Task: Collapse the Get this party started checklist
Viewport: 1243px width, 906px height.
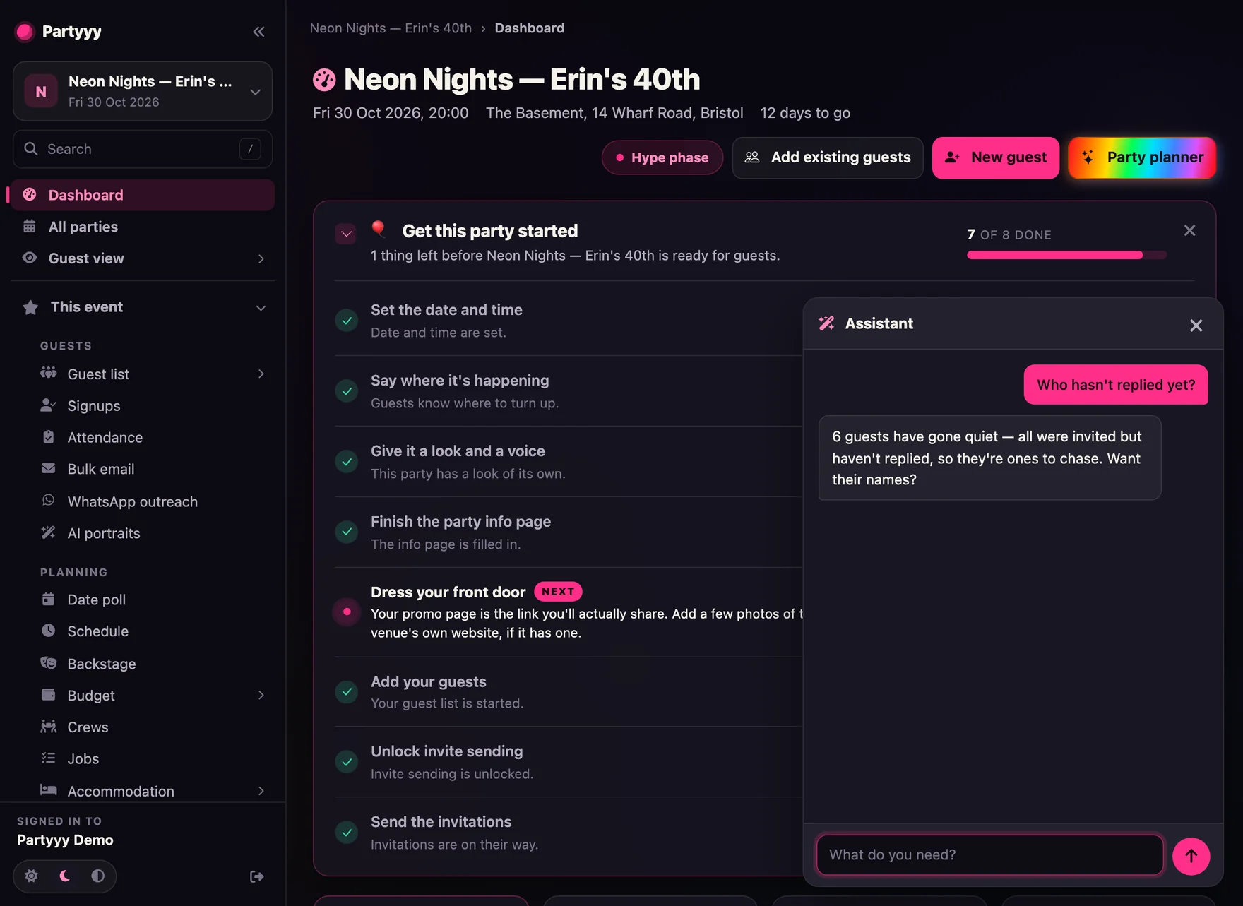Action: pos(346,234)
